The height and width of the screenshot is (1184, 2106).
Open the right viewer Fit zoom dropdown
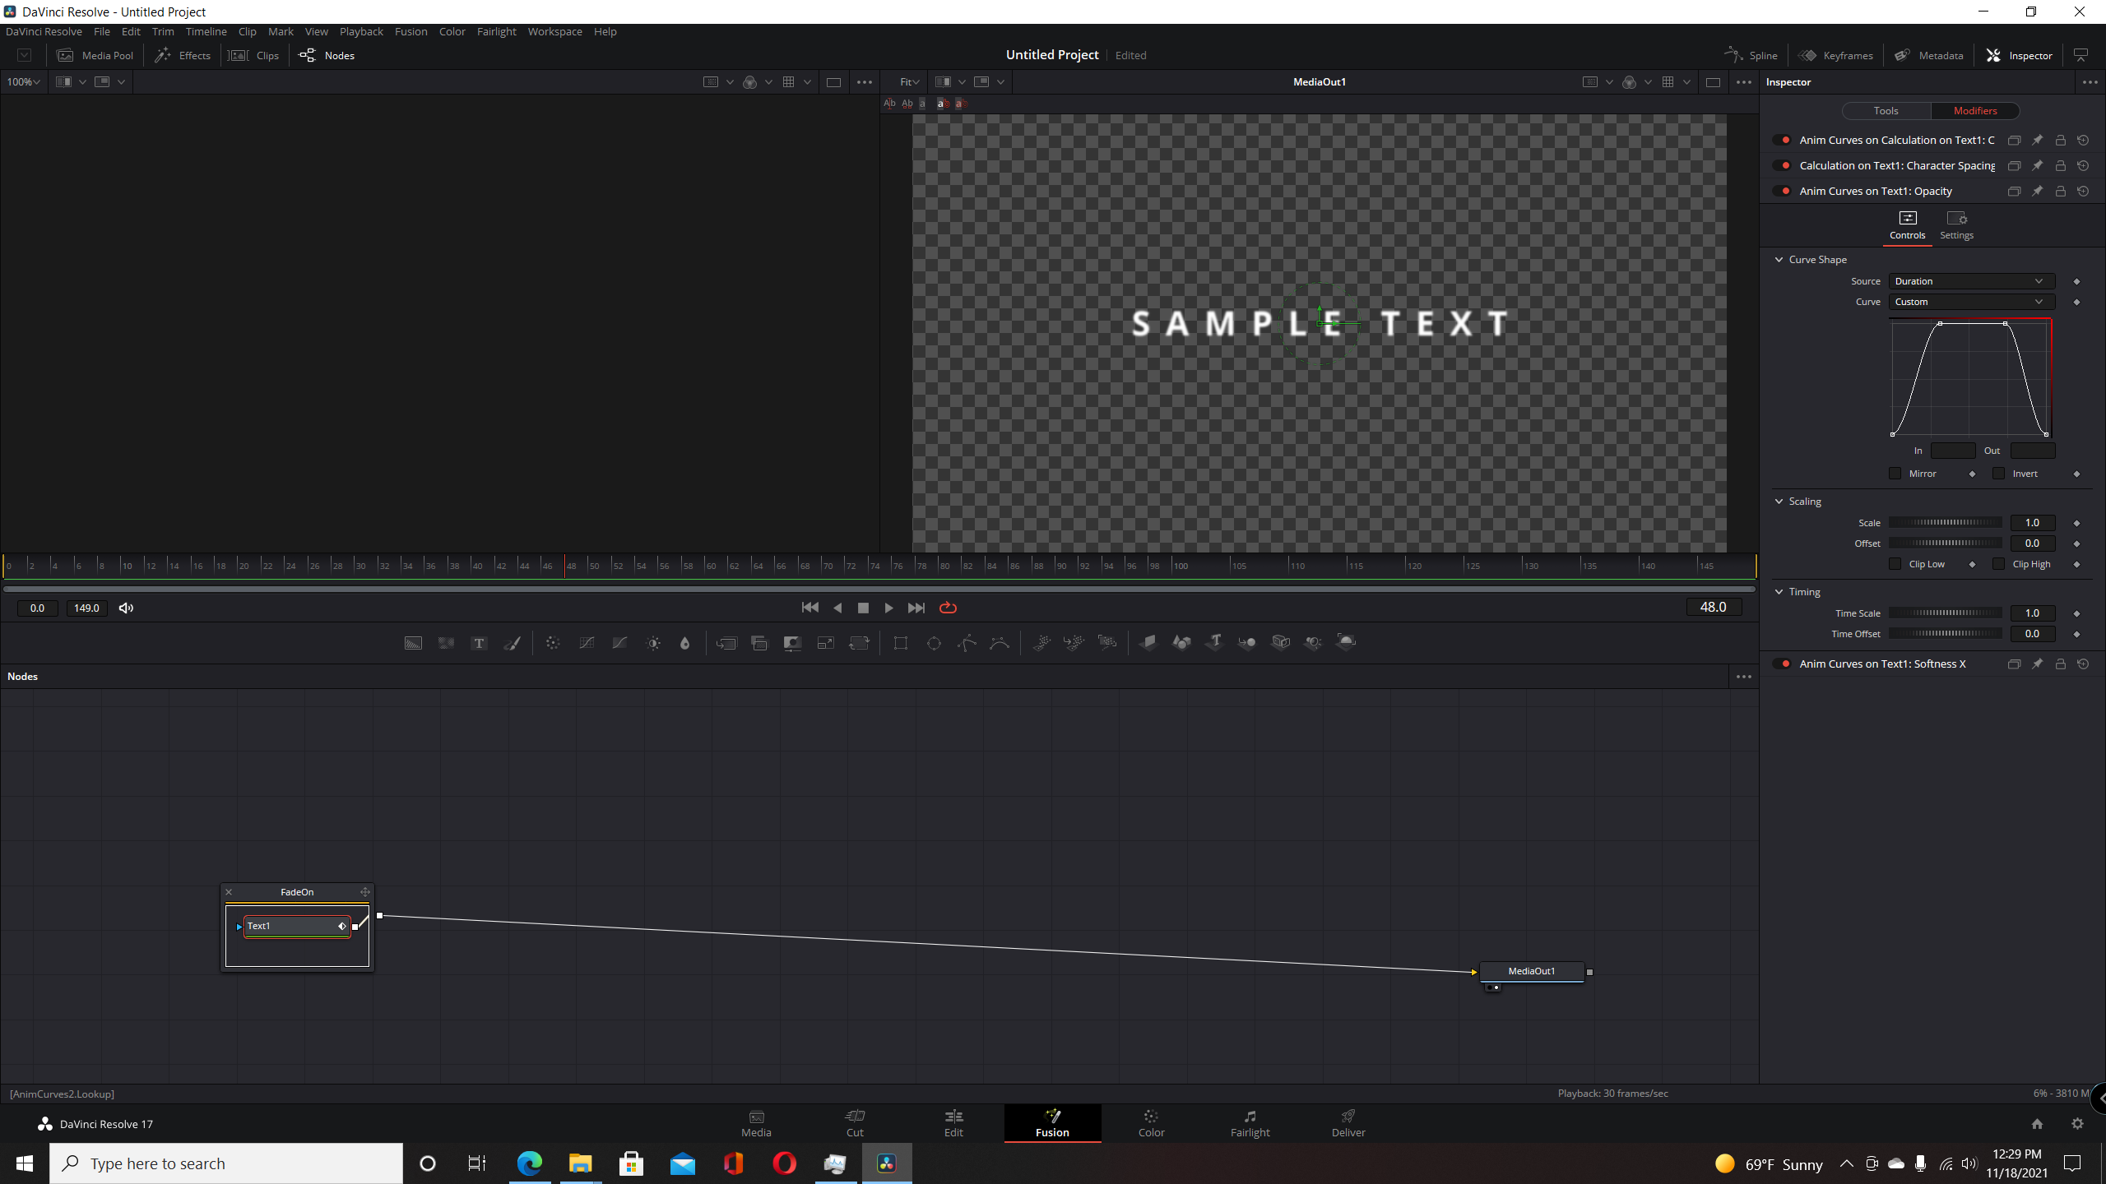pyautogui.click(x=909, y=82)
